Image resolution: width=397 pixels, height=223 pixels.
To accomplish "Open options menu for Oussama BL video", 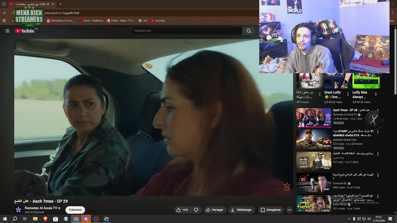I will click(x=378, y=175).
